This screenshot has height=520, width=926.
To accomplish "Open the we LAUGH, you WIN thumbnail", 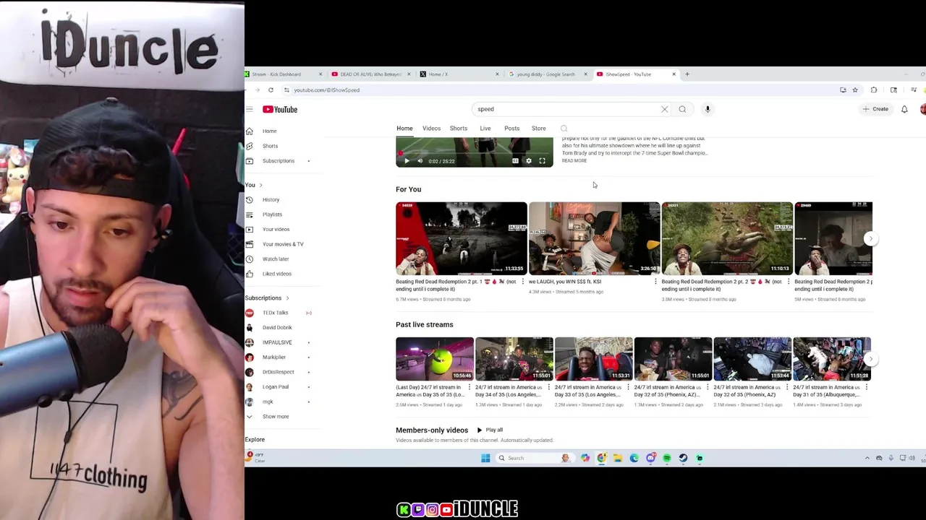I will 594,238.
